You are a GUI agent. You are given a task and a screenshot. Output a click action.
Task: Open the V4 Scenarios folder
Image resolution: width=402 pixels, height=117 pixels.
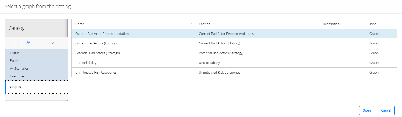36,69
